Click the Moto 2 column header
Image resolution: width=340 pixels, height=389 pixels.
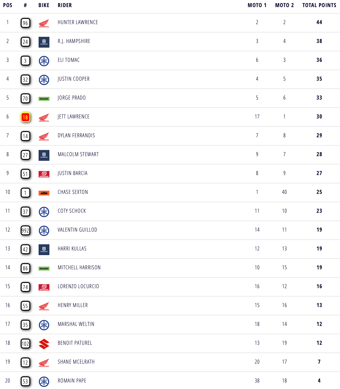point(284,5)
